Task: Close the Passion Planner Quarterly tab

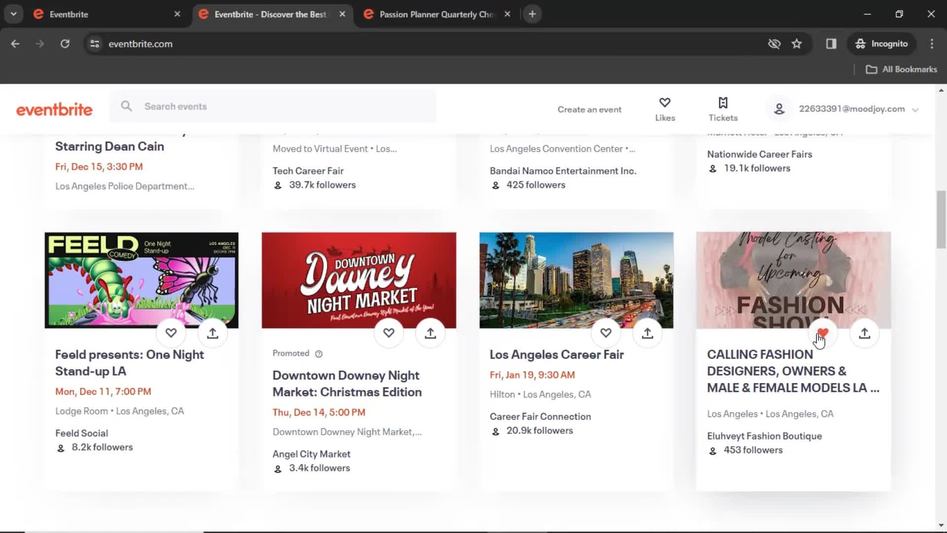Action: pos(507,14)
